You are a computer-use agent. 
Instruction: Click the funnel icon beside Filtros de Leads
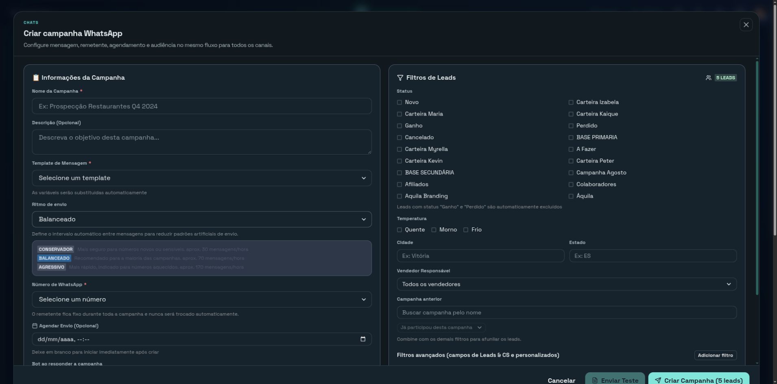tap(400, 78)
